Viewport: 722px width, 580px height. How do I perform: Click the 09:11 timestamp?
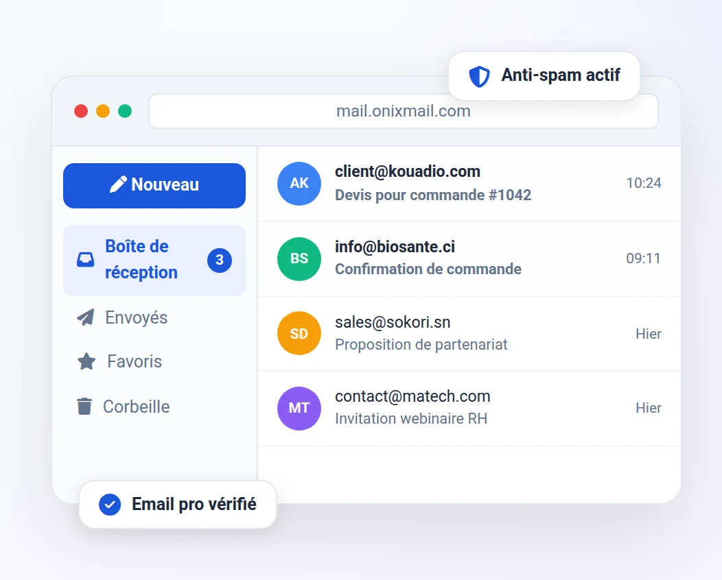643,258
